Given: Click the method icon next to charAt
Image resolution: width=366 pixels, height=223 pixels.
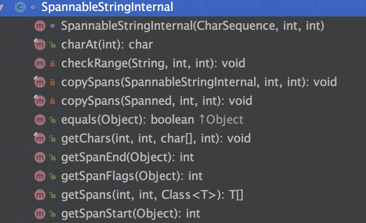Looking at the screenshot, I should 40,45.
